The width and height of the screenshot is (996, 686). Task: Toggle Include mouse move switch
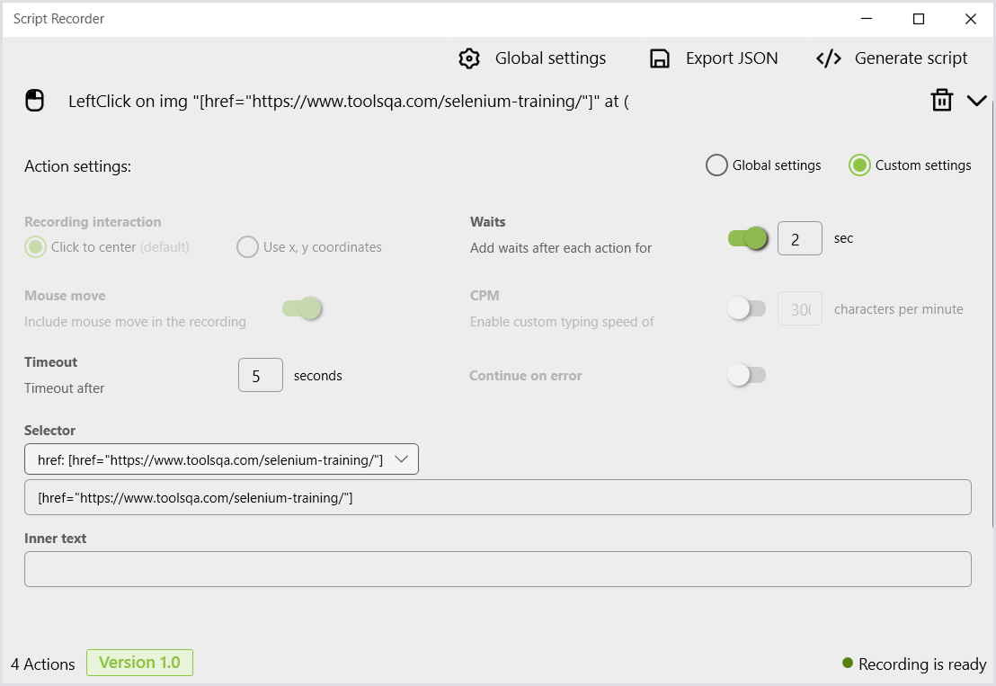302,308
